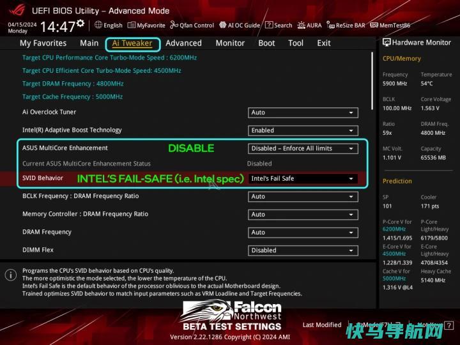
Task: Open DRAM Frequency dropdown
Action: coord(303,233)
